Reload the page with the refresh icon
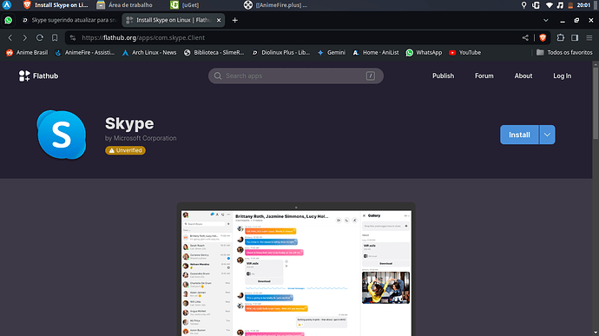The height and width of the screenshot is (336, 599). 40,37
